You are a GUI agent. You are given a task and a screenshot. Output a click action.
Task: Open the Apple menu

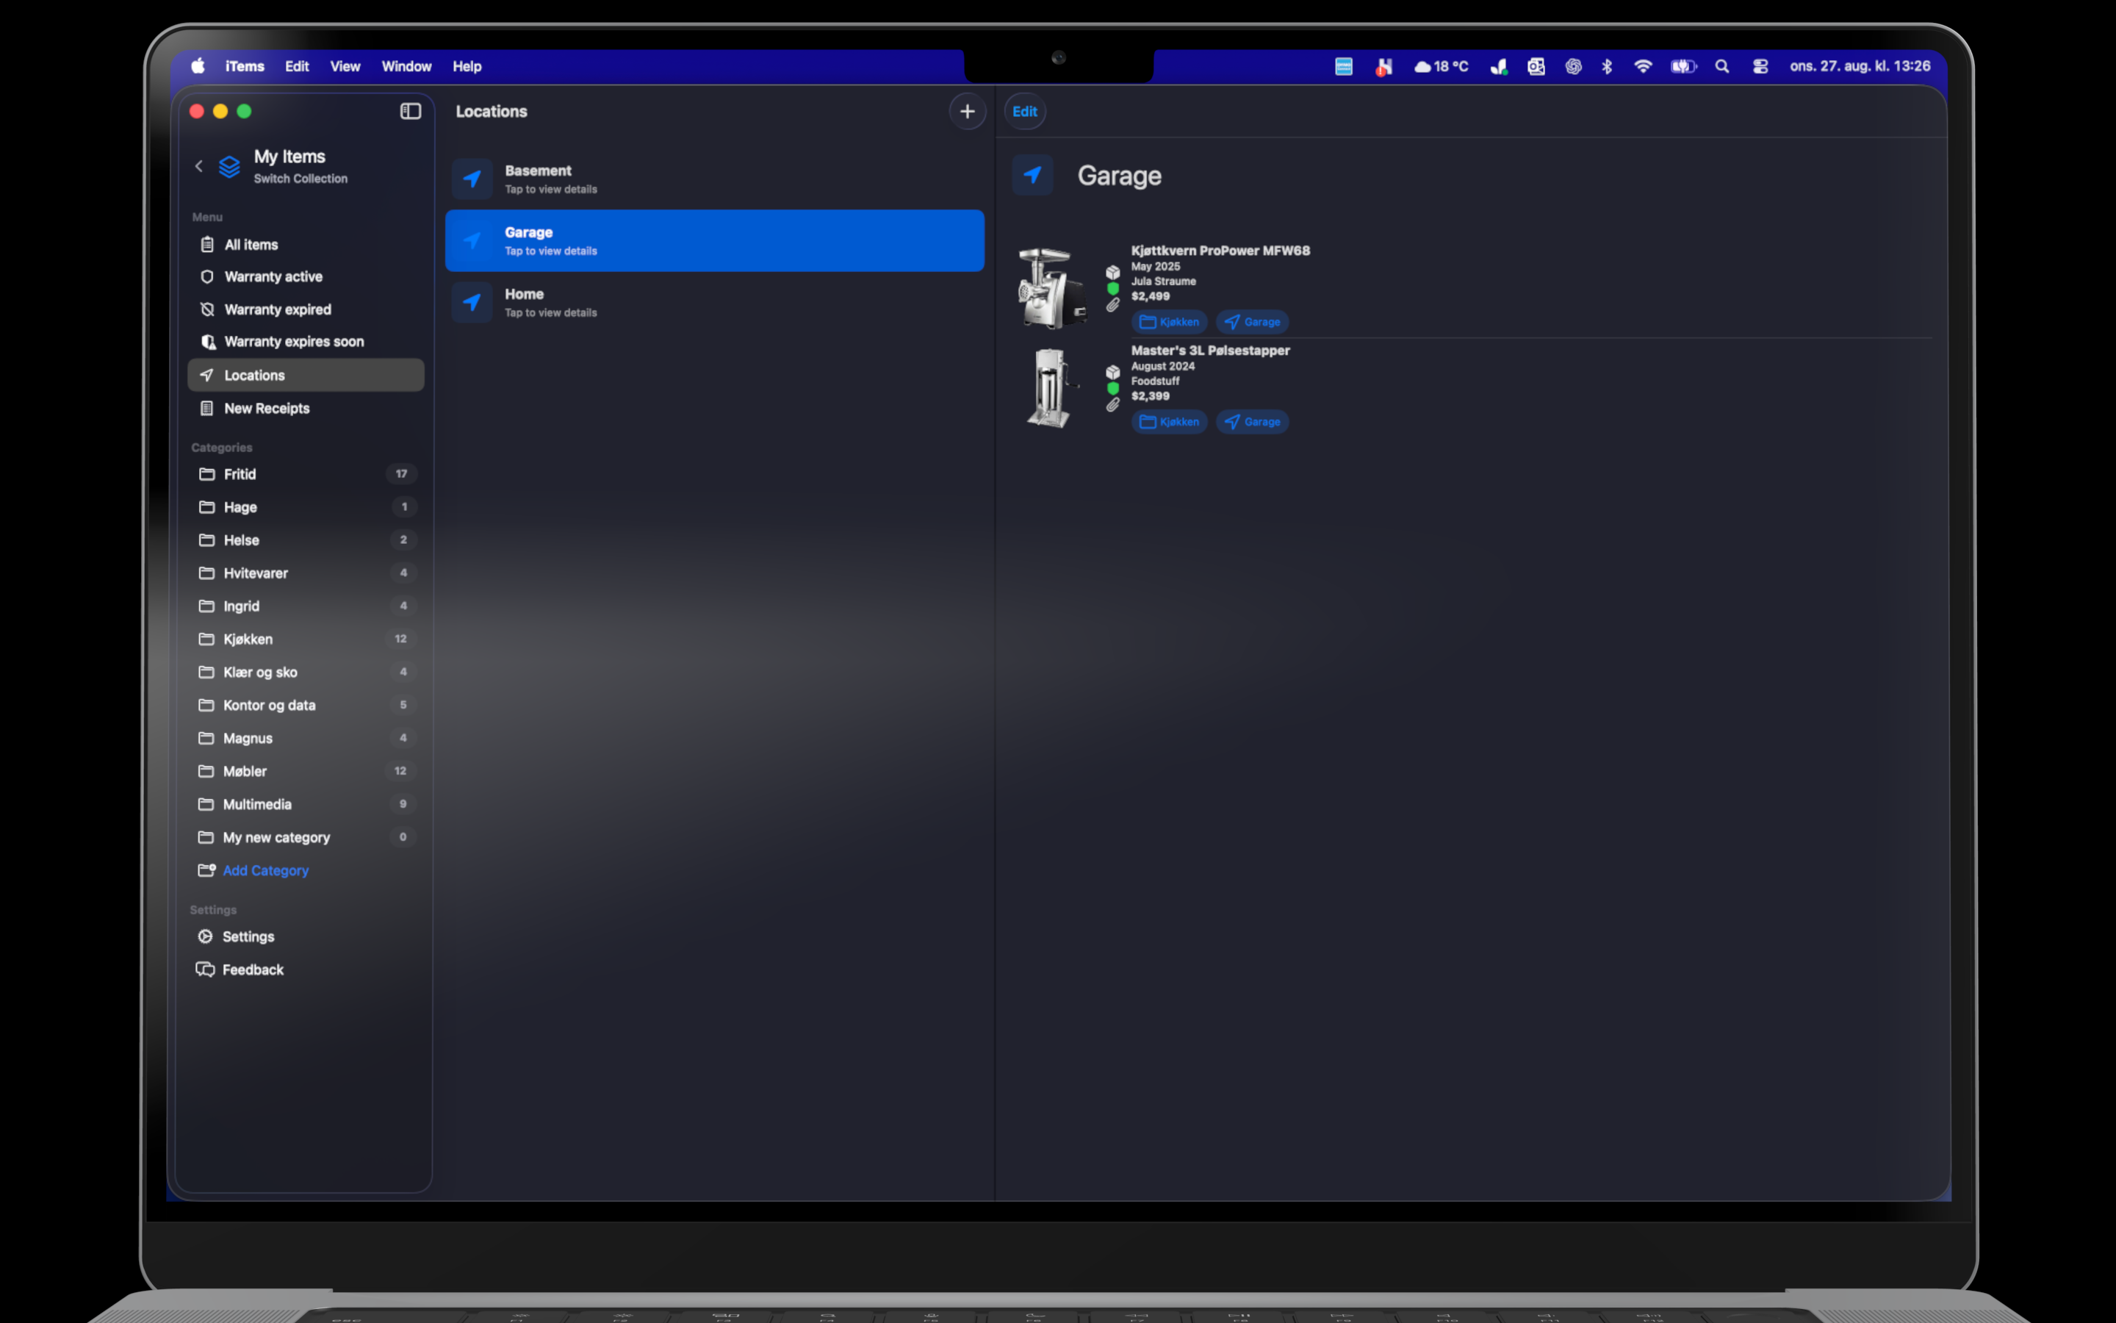198,66
